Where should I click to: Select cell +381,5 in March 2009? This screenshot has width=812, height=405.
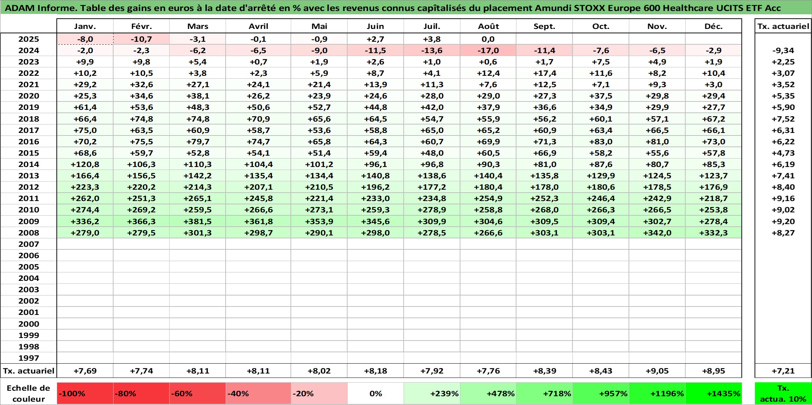tap(197, 222)
